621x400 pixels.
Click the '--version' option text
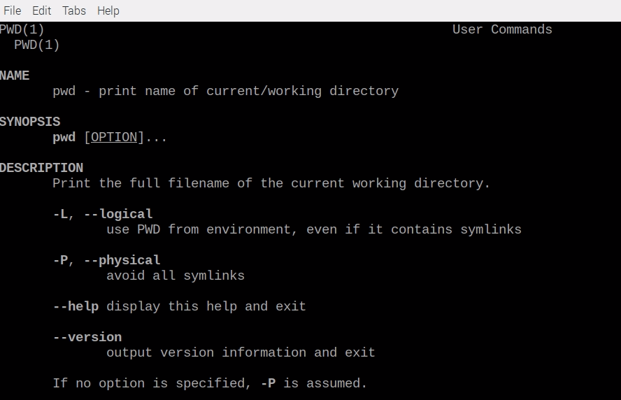click(87, 338)
